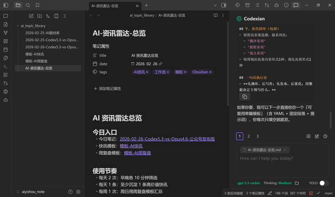Open the bookmarks tab icon

point(37,5)
